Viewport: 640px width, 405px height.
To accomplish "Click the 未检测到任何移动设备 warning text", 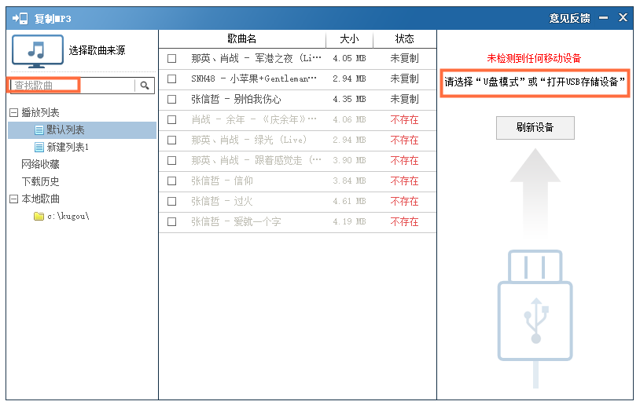I will [534, 59].
